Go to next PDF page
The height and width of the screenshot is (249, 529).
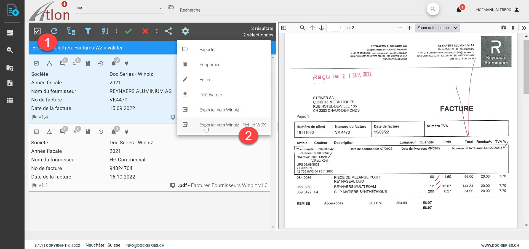click(322, 28)
